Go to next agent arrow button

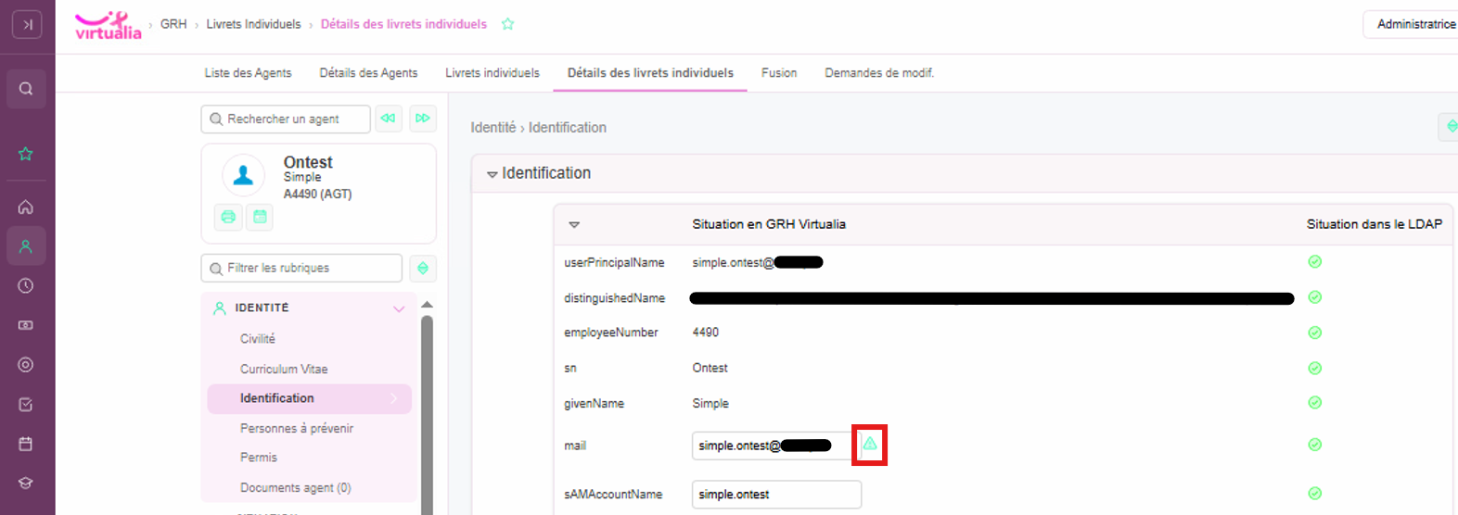(x=423, y=119)
